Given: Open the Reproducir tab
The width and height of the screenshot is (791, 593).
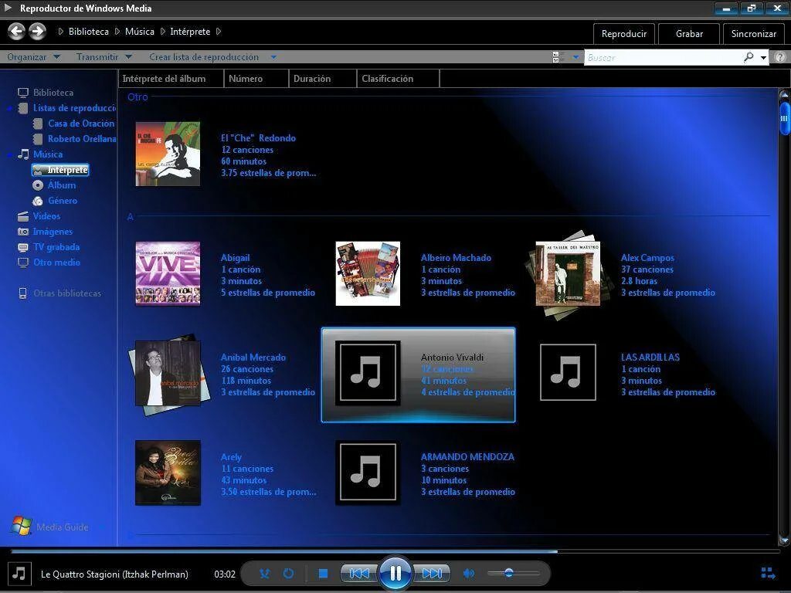Looking at the screenshot, I should tap(624, 34).
